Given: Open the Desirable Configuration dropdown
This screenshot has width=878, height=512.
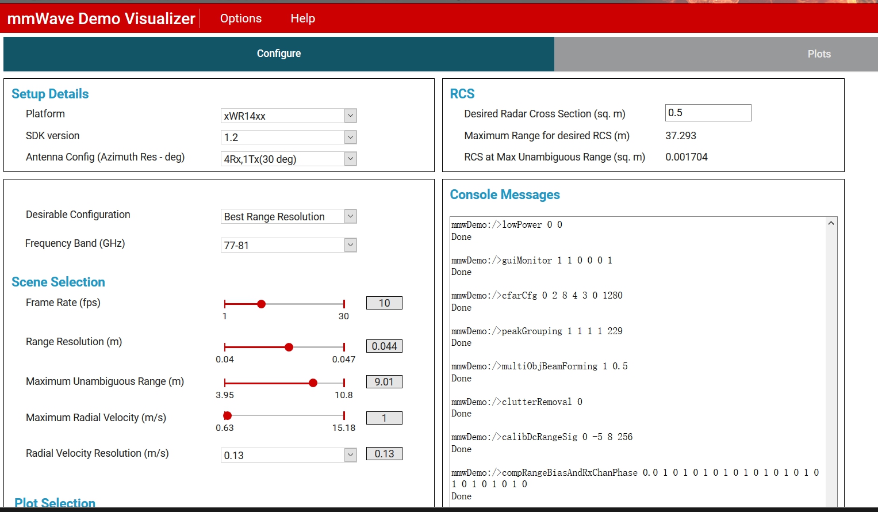Looking at the screenshot, I should tap(349, 216).
